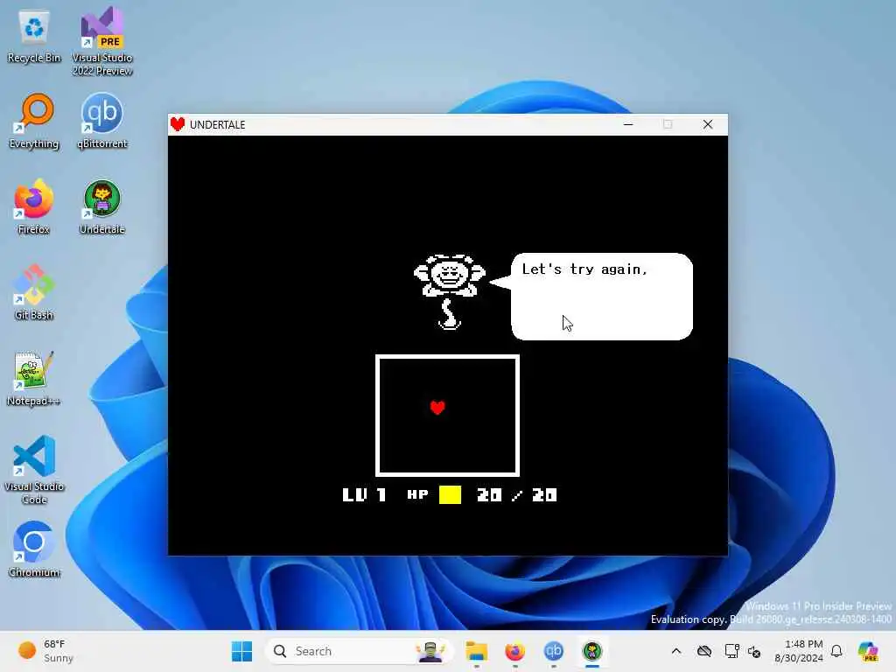Viewport: 896px width, 672px height.
Task: Minimize the Undertale window
Action: (x=628, y=124)
